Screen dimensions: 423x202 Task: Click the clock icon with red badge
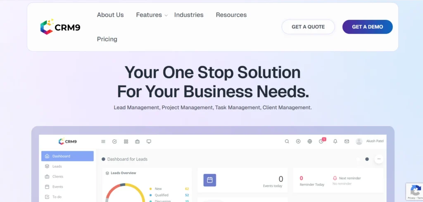[321, 142]
